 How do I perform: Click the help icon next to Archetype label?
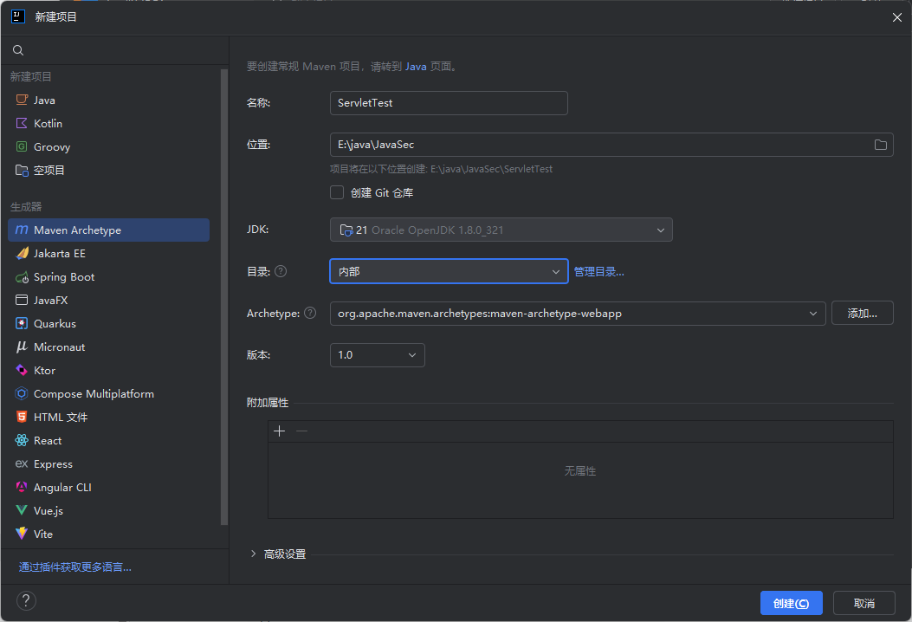tap(310, 314)
